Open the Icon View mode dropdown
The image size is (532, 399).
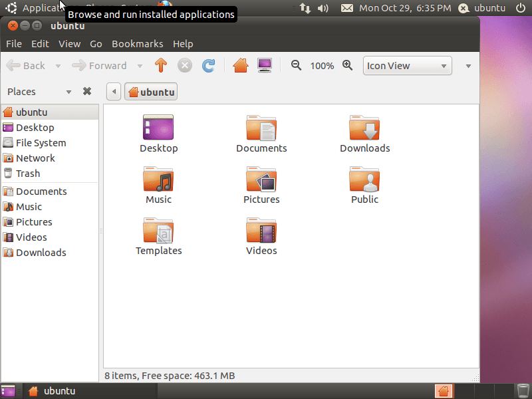click(x=407, y=65)
